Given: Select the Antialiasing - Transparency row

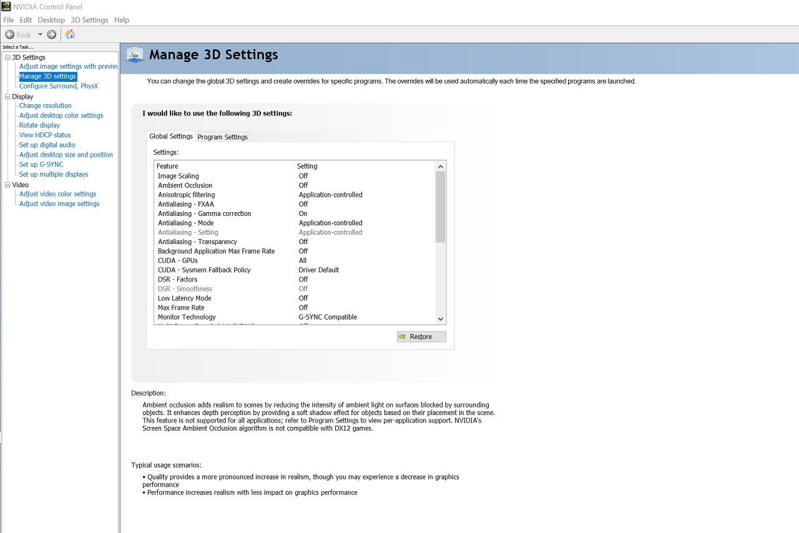Looking at the screenshot, I should (295, 242).
